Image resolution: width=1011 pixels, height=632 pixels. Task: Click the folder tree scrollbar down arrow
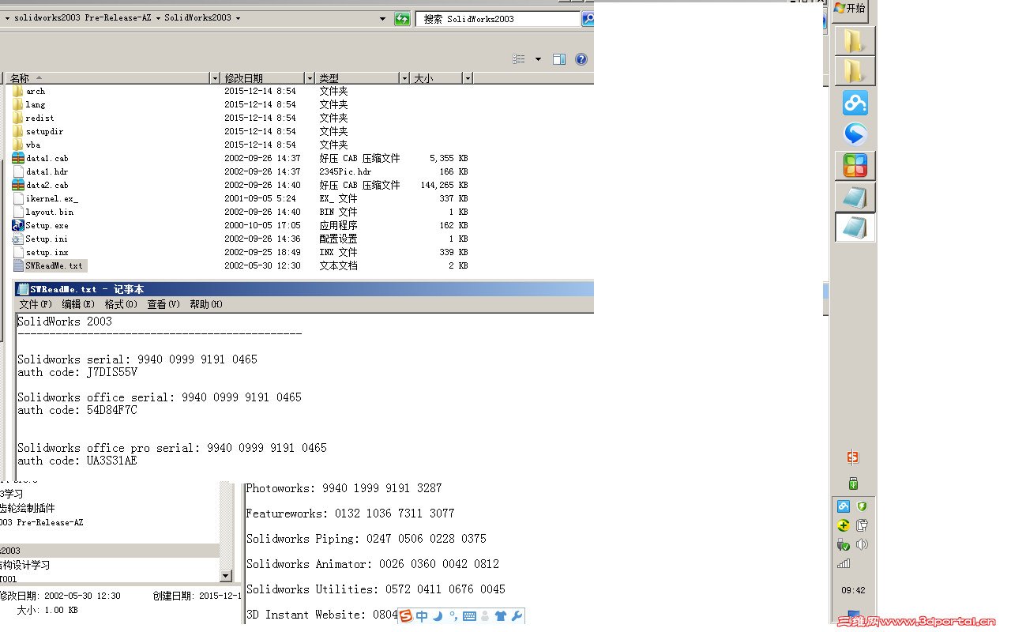coord(226,576)
